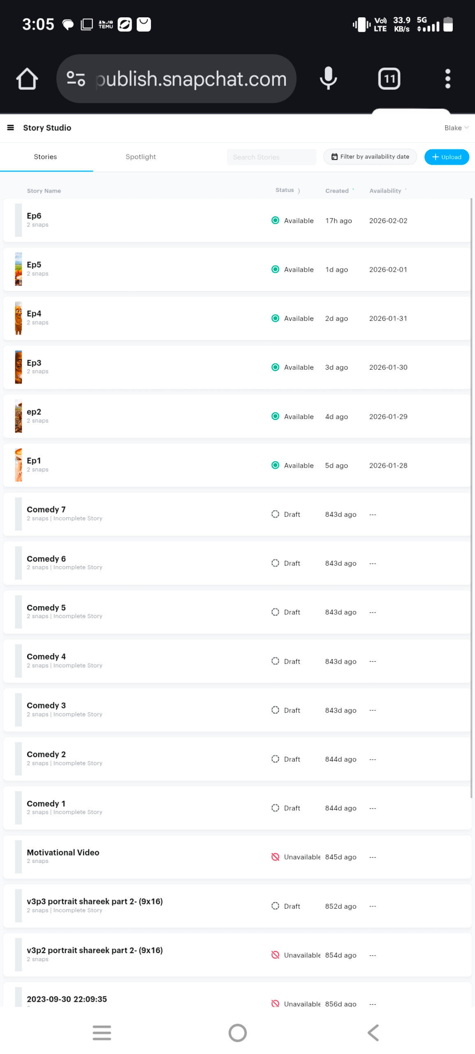Expand the Blake account dropdown

pyautogui.click(x=456, y=128)
